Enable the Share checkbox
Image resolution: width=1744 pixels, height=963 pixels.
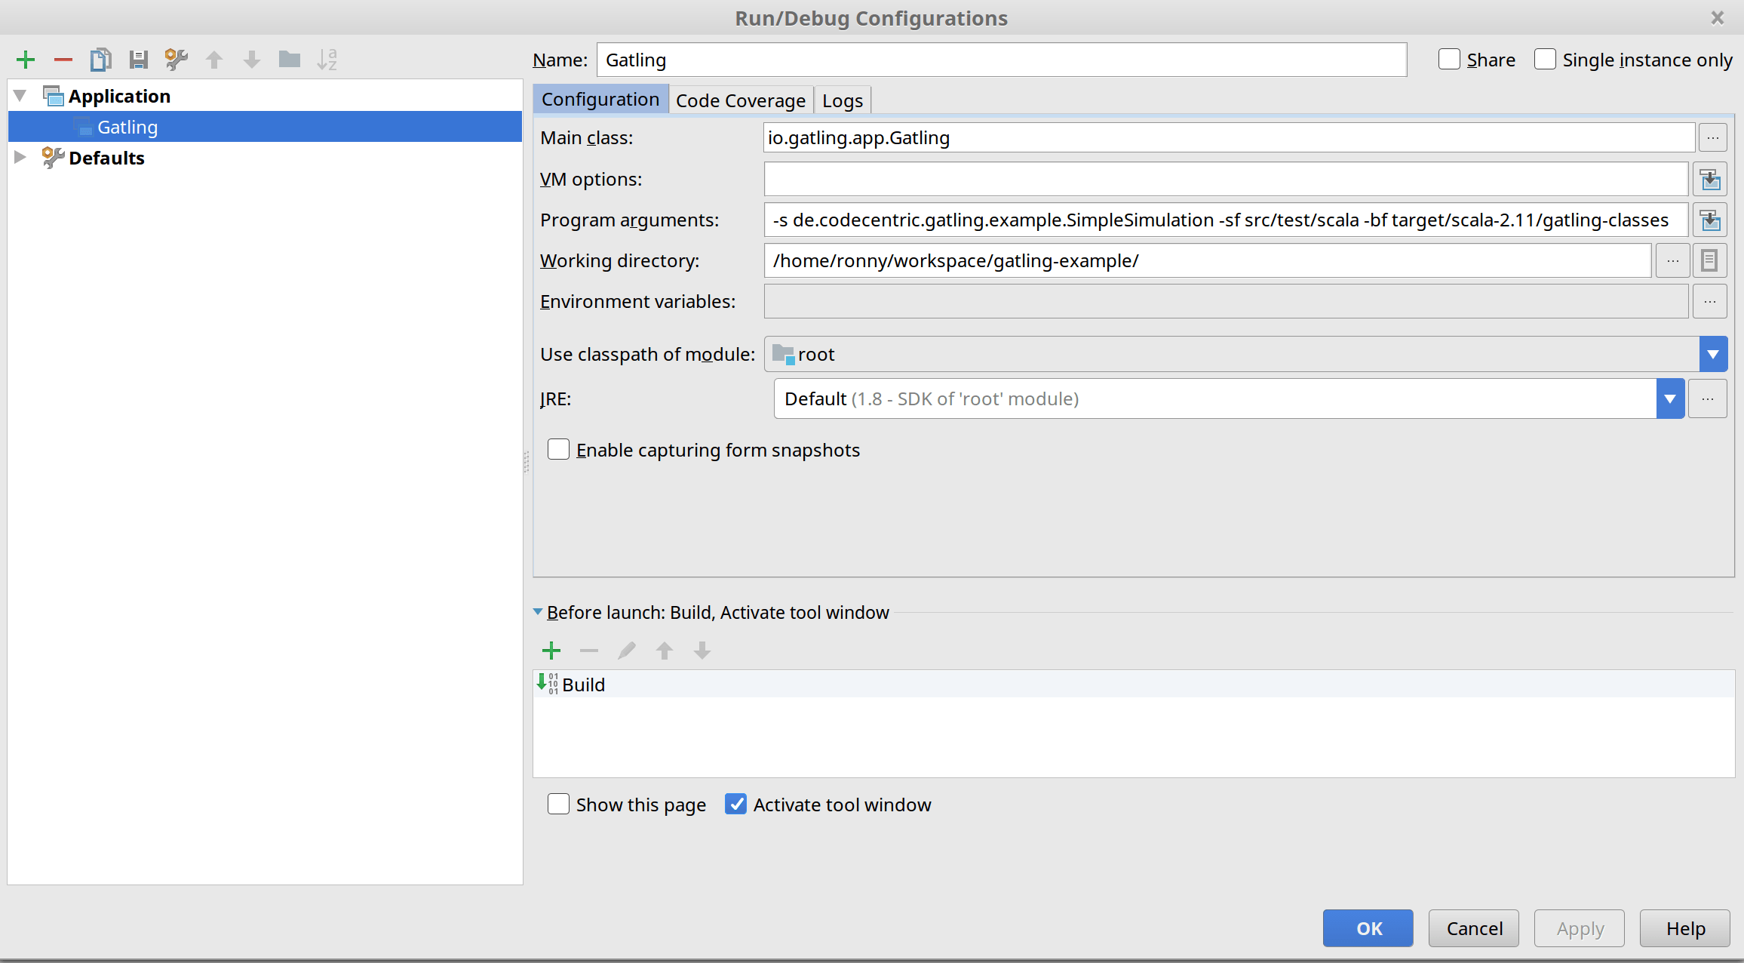tap(1449, 60)
